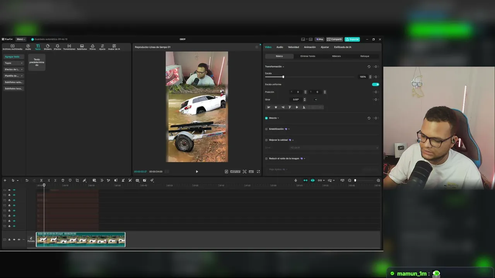Click the fullscreen preview icon
Viewport: 495px width, 278px height.
(258, 171)
